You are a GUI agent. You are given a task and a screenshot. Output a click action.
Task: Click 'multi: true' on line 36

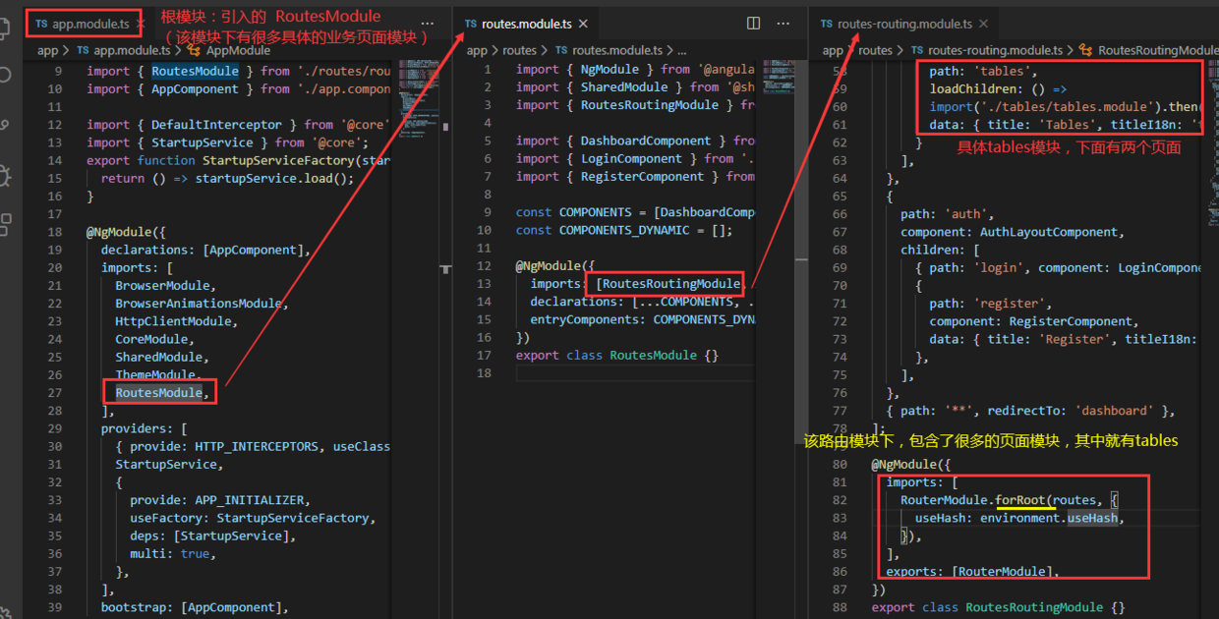pos(173,553)
